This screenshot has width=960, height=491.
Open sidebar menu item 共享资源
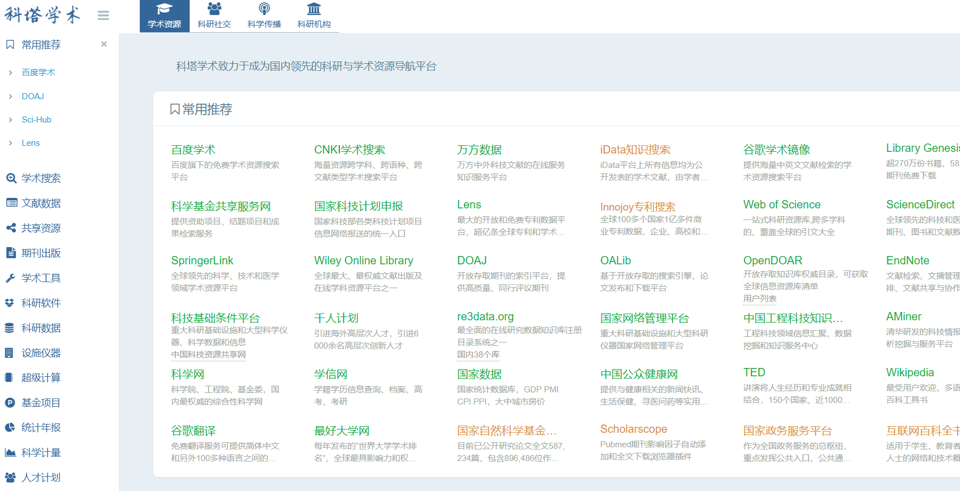[x=41, y=228]
